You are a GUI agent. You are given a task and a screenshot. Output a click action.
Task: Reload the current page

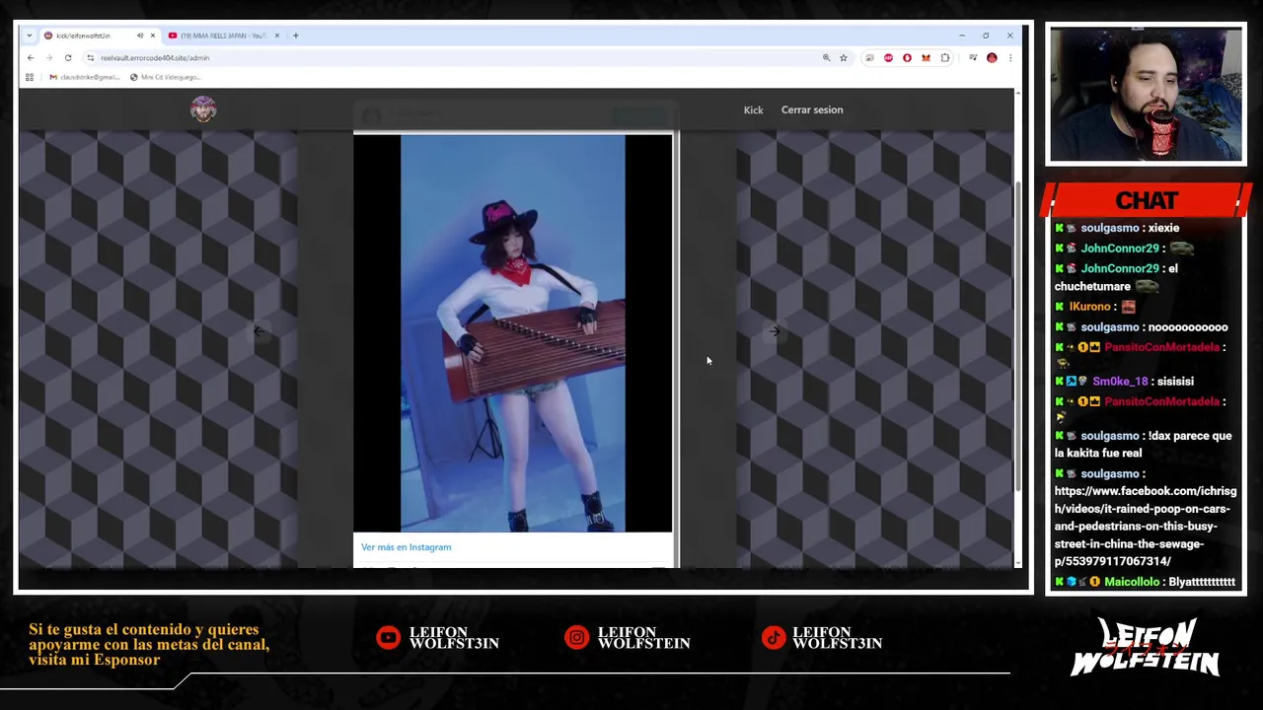pos(68,58)
